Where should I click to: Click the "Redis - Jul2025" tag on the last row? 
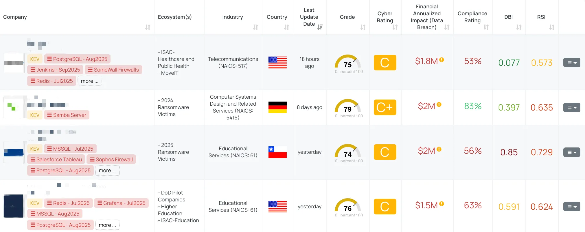68,203
